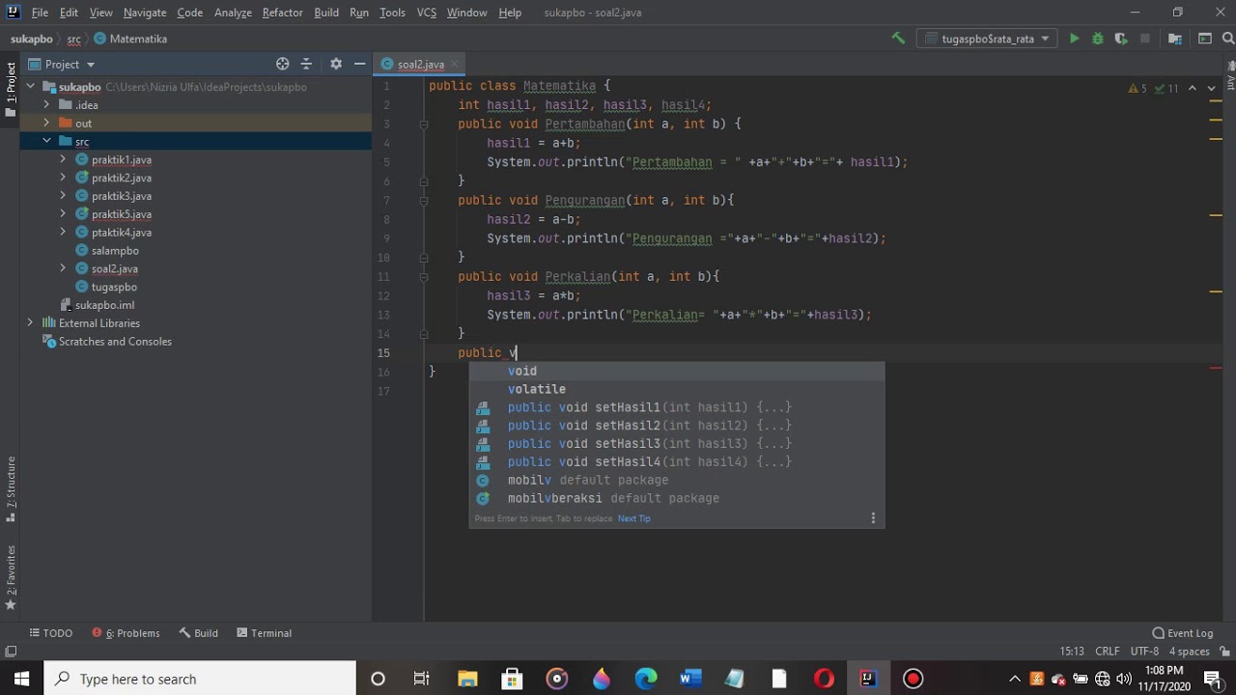Open File Explorer from the taskbar
1236x695 pixels.
click(467, 679)
